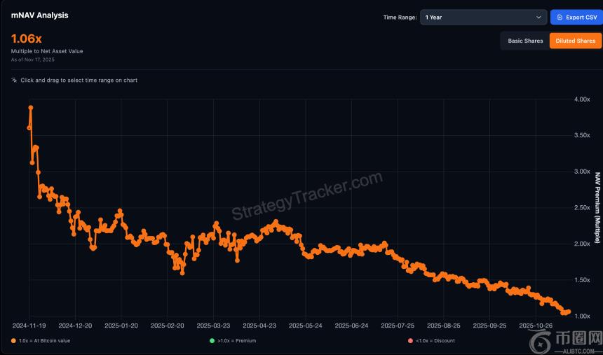The image size is (603, 355).
Task: Click the red Discount legend dot
Action: click(410, 341)
